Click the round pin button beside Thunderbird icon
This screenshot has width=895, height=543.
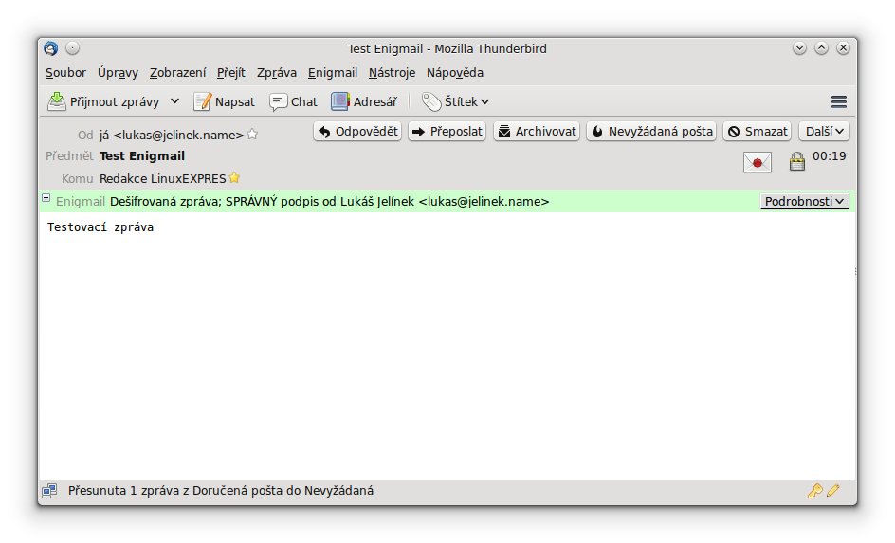click(x=72, y=48)
